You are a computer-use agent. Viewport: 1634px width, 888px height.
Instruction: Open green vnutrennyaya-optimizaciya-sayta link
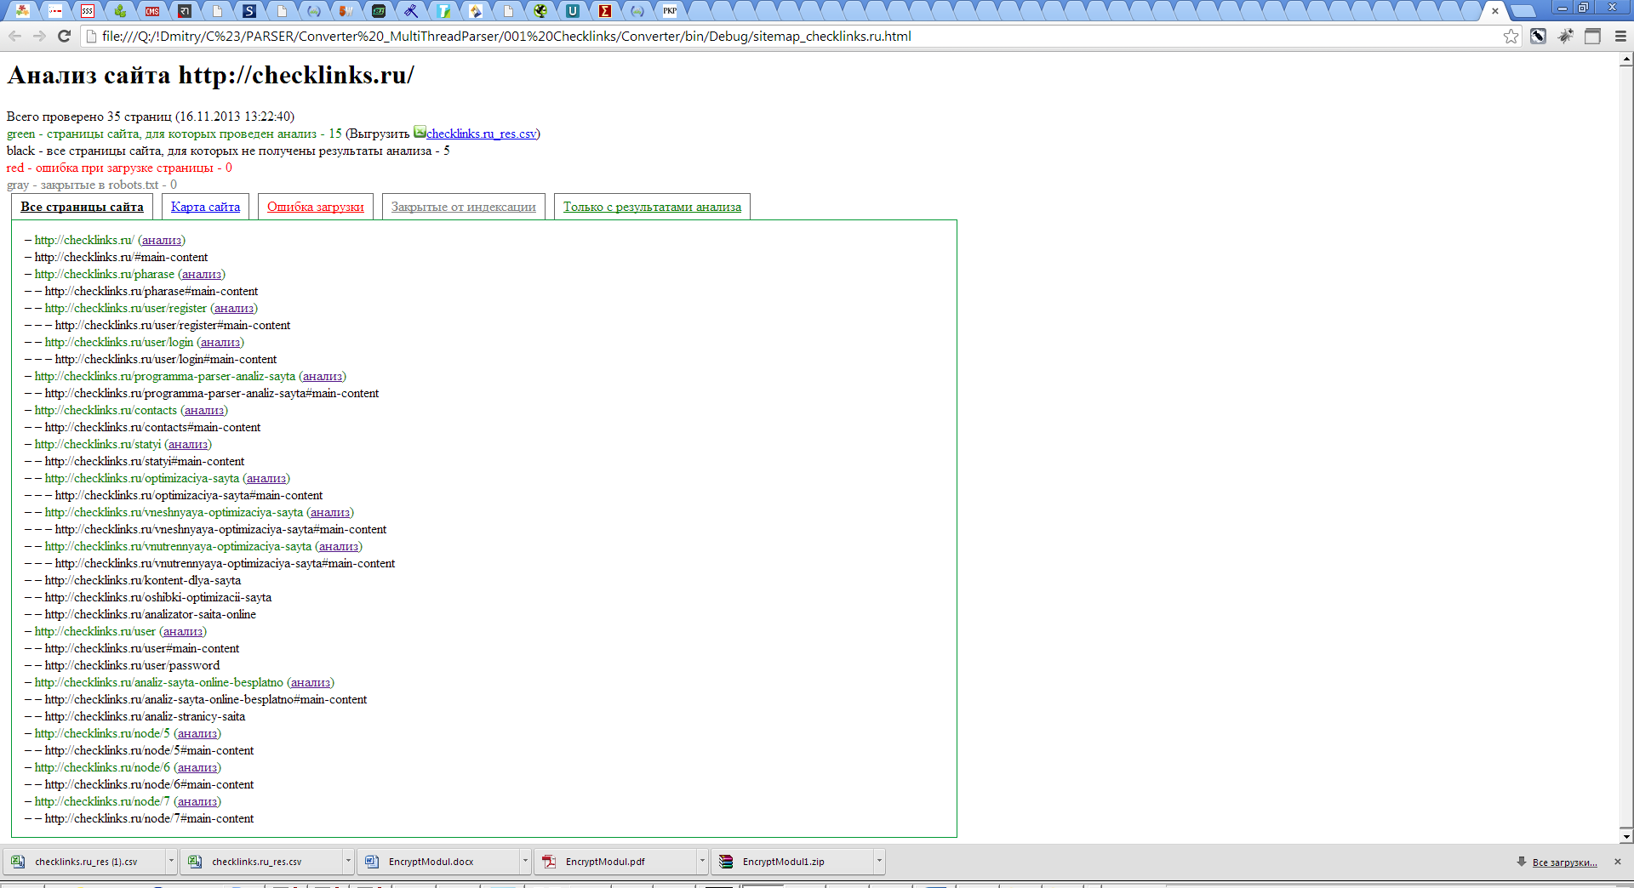coord(178,546)
